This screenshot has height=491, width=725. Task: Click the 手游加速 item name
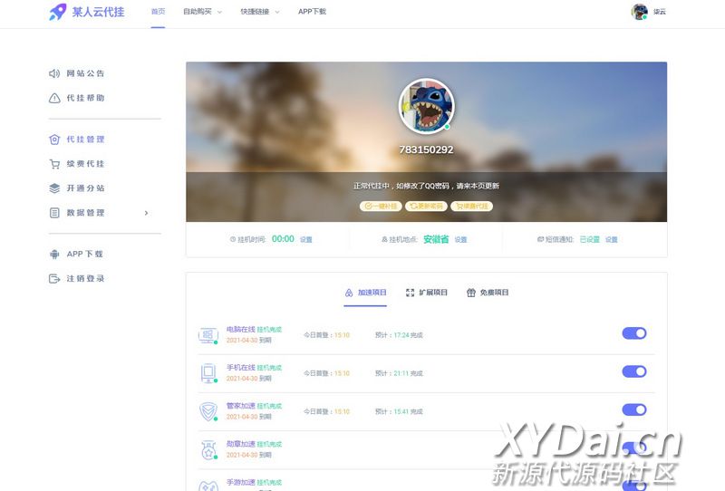pos(240,482)
